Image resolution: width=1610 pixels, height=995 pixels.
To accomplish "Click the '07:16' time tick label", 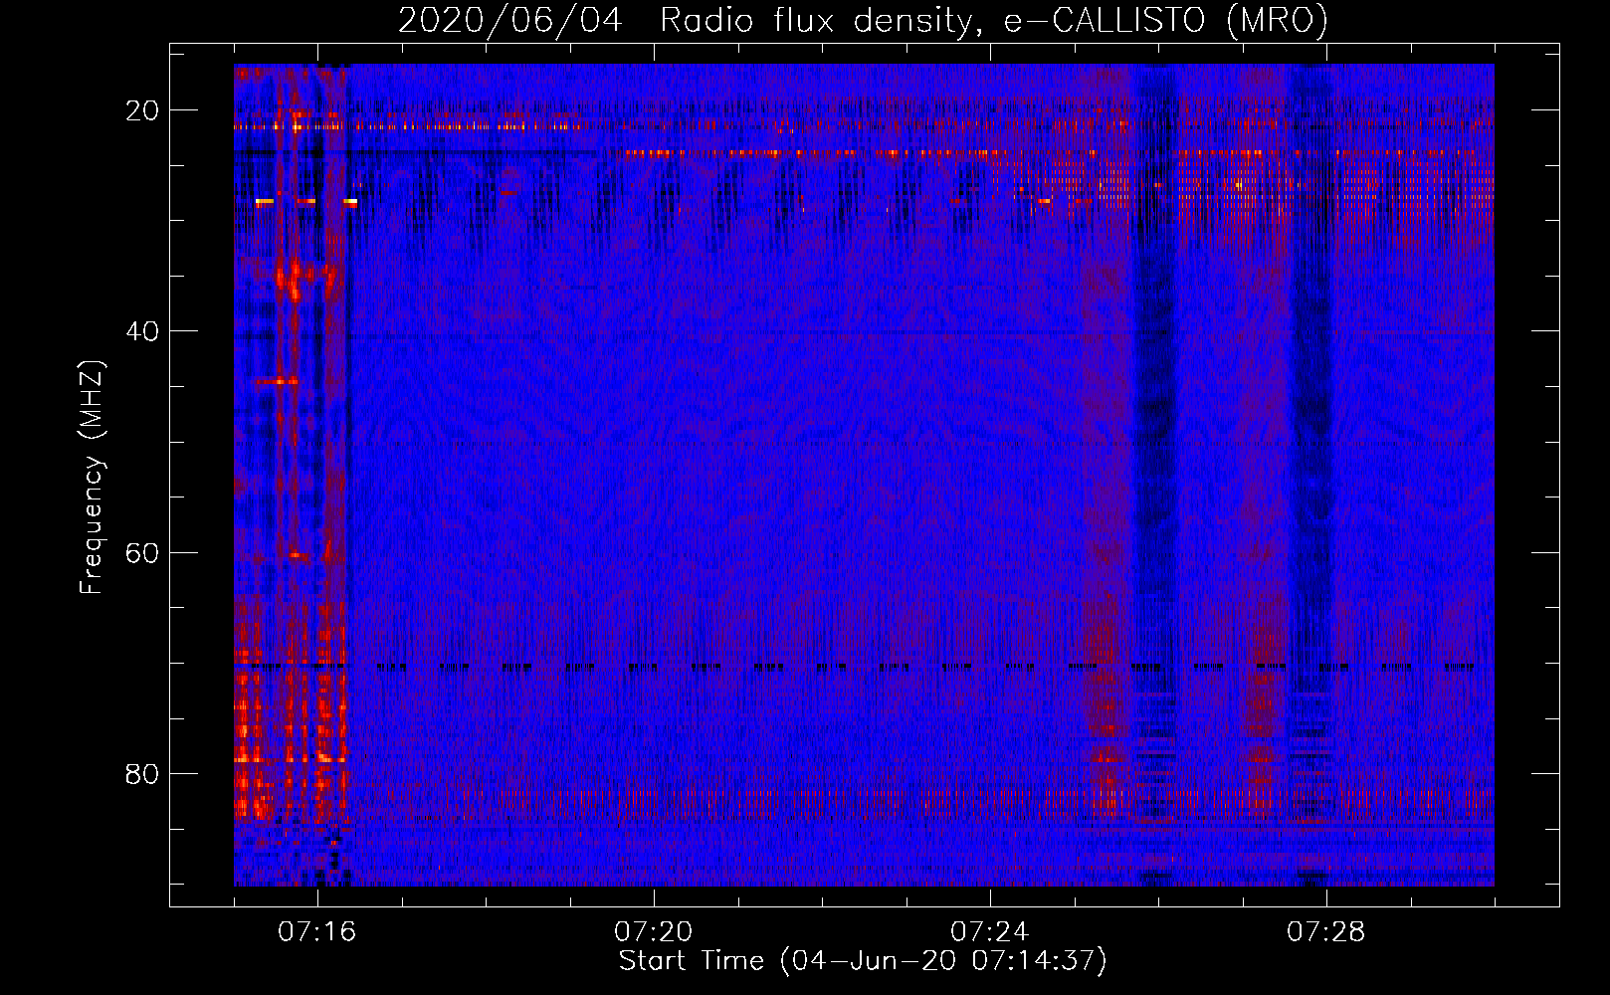I will coord(317,932).
